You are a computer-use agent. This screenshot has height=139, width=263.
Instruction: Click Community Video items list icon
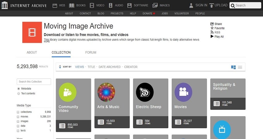(62, 126)
